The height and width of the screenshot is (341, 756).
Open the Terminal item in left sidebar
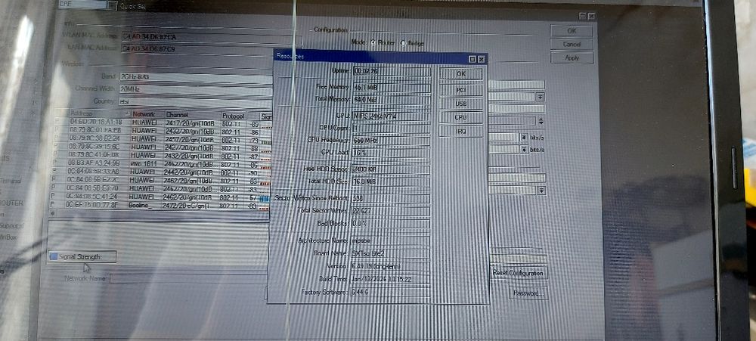11,181
